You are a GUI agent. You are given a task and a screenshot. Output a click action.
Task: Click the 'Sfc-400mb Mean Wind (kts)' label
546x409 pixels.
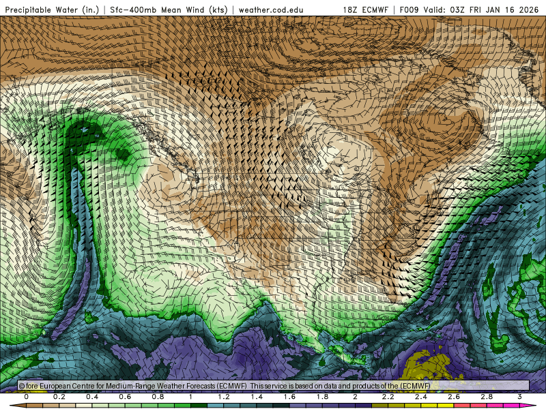[169, 10]
